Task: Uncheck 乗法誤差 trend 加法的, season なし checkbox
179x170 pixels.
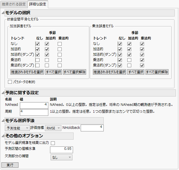Action: point(120,49)
